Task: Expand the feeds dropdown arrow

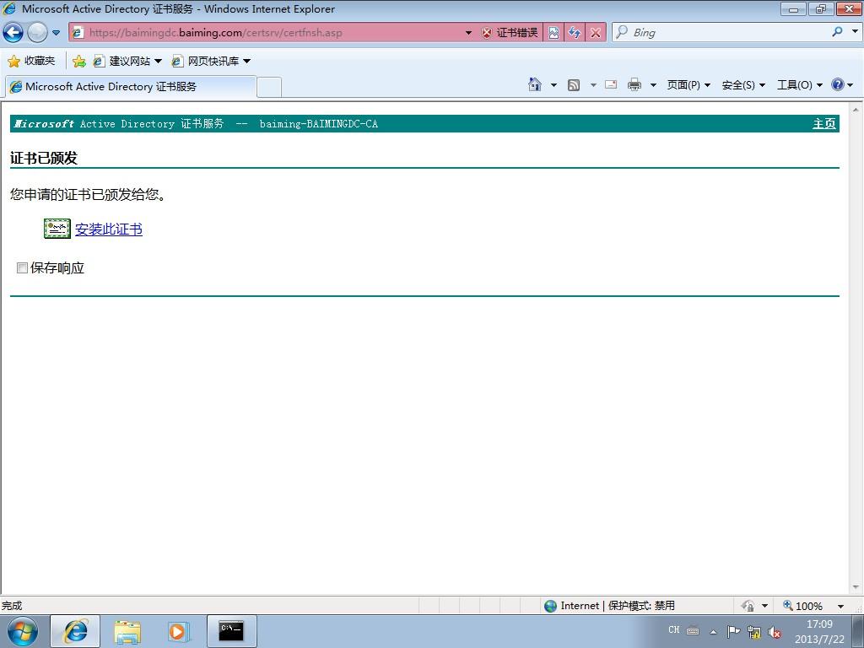Action: click(x=593, y=85)
